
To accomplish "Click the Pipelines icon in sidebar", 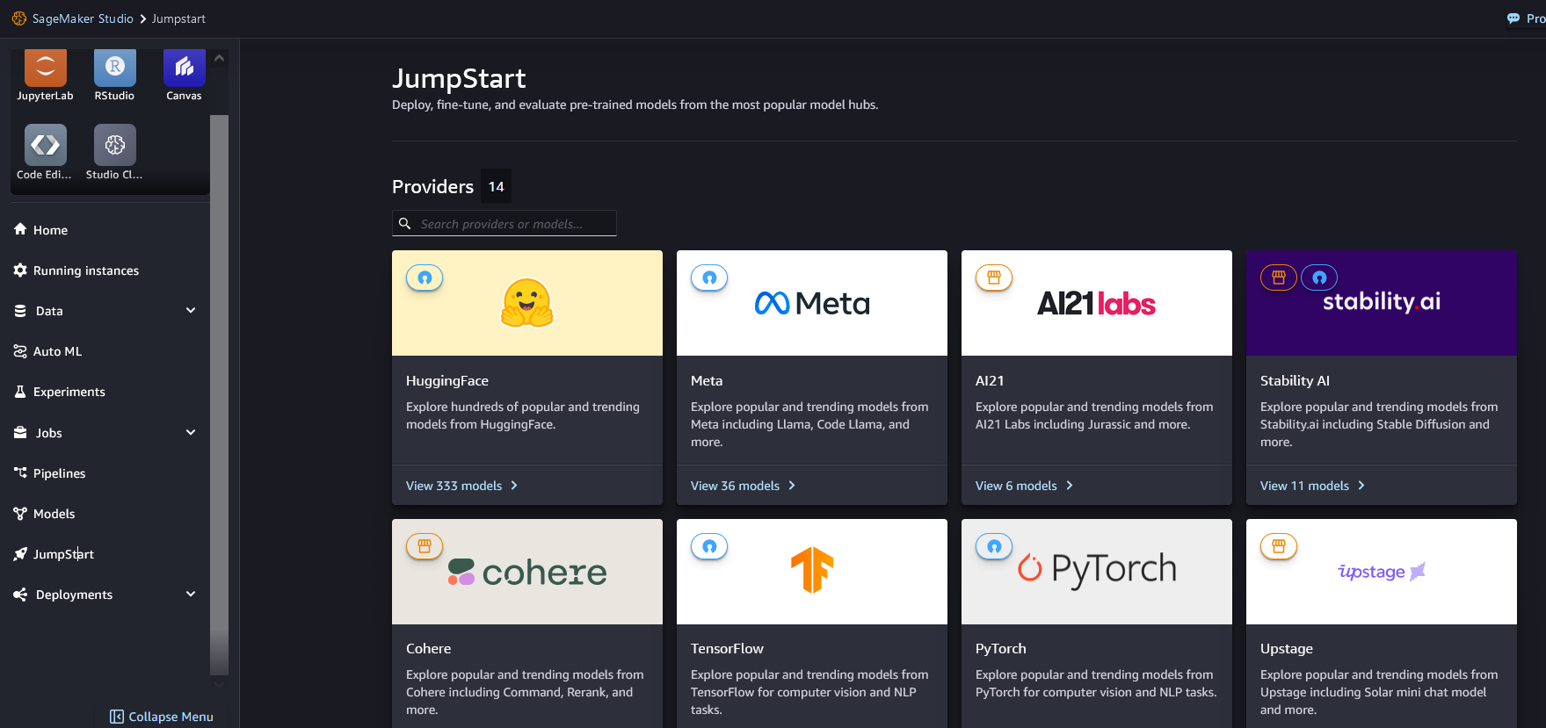I will coord(20,472).
